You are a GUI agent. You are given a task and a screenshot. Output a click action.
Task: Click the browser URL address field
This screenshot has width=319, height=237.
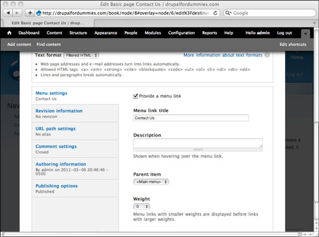(x=126, y=13)
